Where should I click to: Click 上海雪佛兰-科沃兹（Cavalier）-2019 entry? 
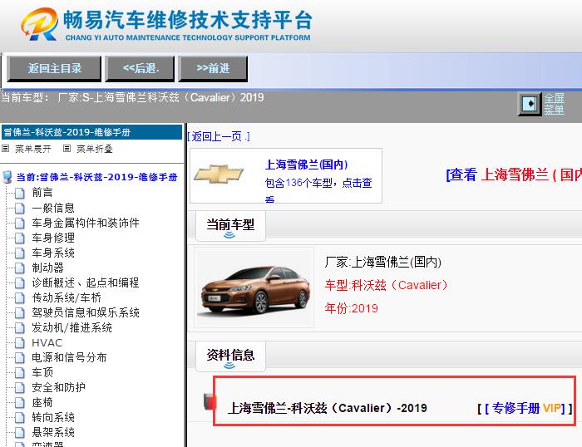[327, 408]
